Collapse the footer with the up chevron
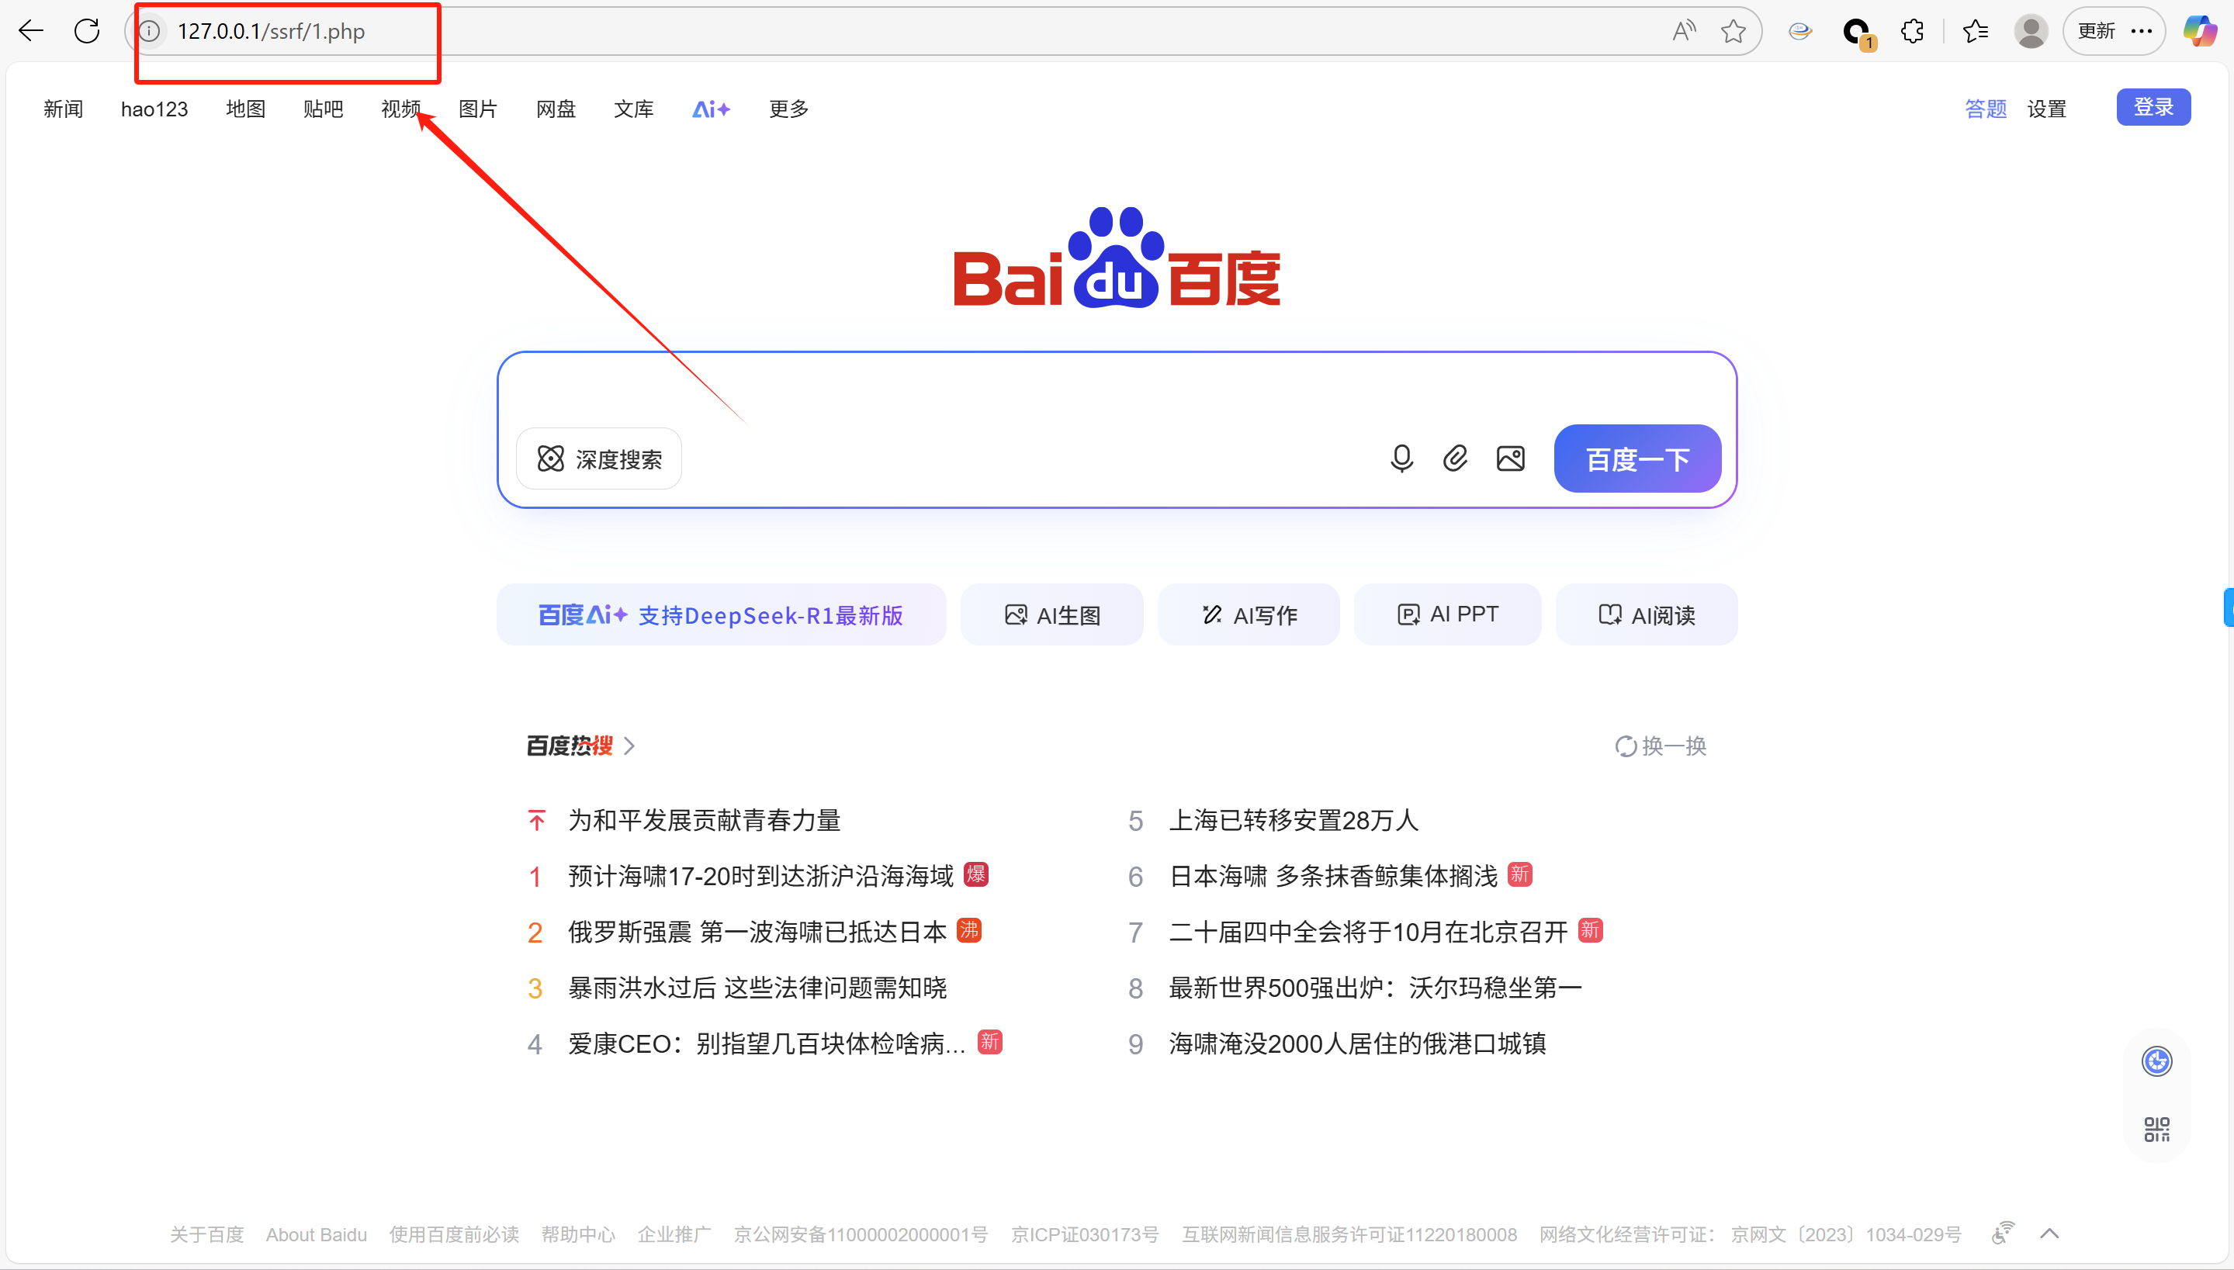The width and height of the screenshot is (2234, 1270). (2050, 1234)
